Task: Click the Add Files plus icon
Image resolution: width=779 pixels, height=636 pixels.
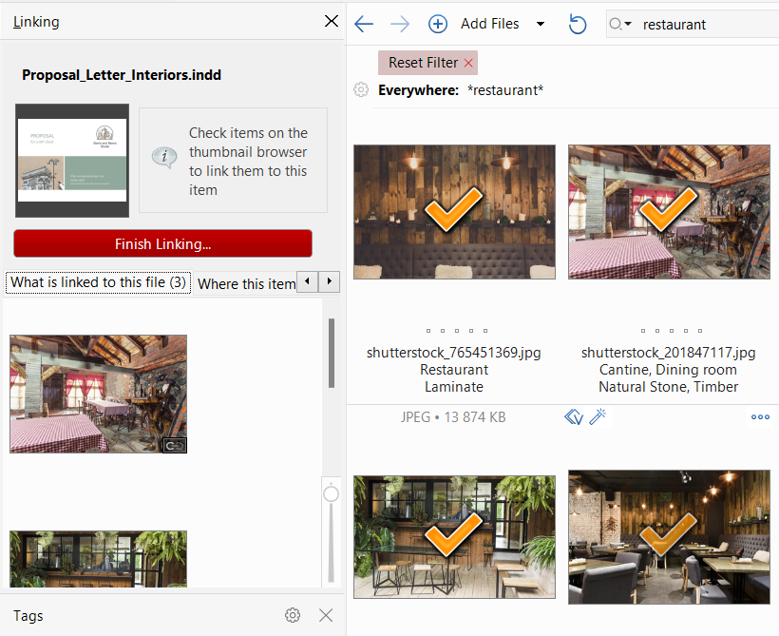Action: click(x=438, y=24)
